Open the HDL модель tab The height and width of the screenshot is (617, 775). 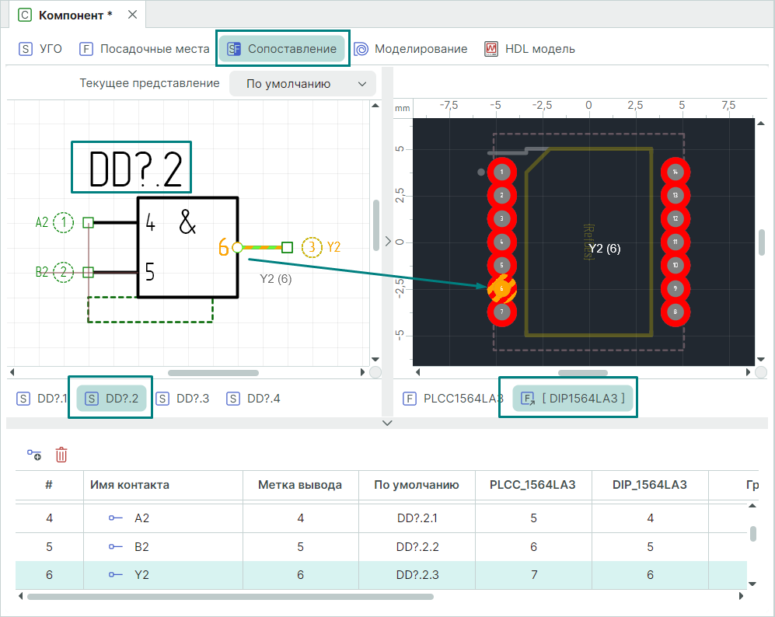pyautogui.click(x=530, y=49)
